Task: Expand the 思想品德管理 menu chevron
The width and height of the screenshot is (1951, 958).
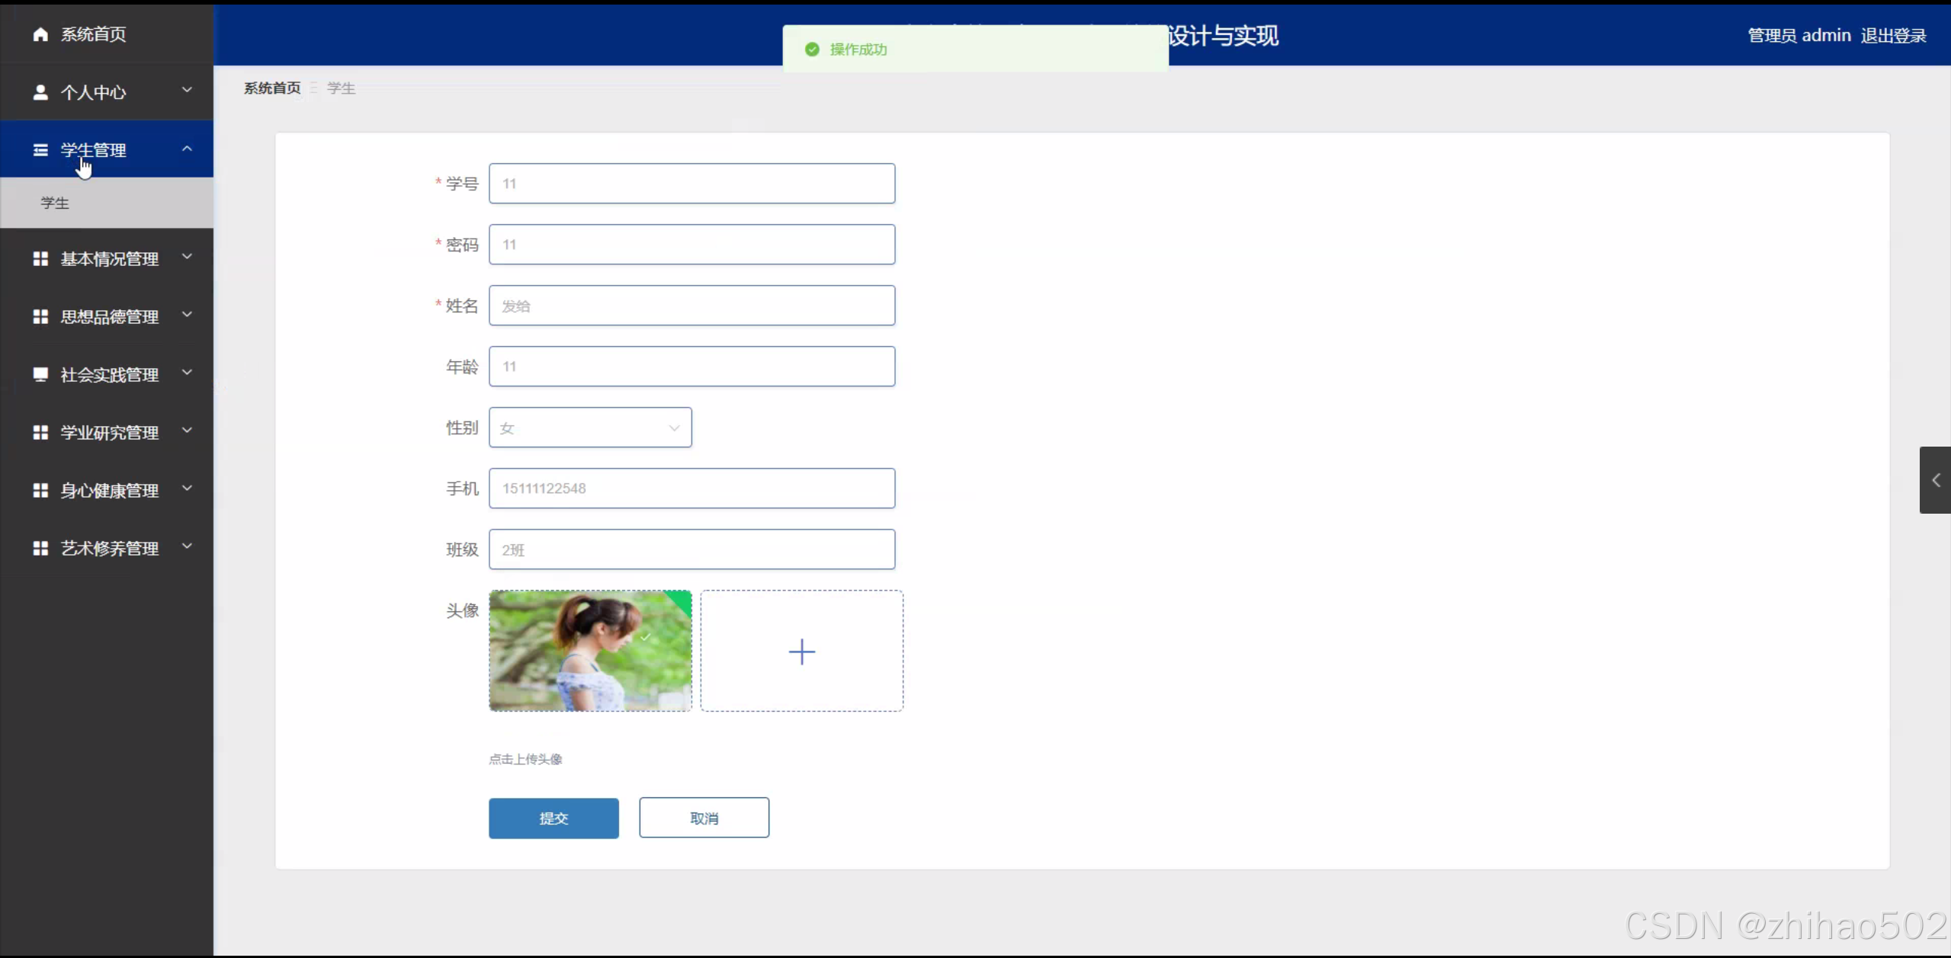Action: 187,315
